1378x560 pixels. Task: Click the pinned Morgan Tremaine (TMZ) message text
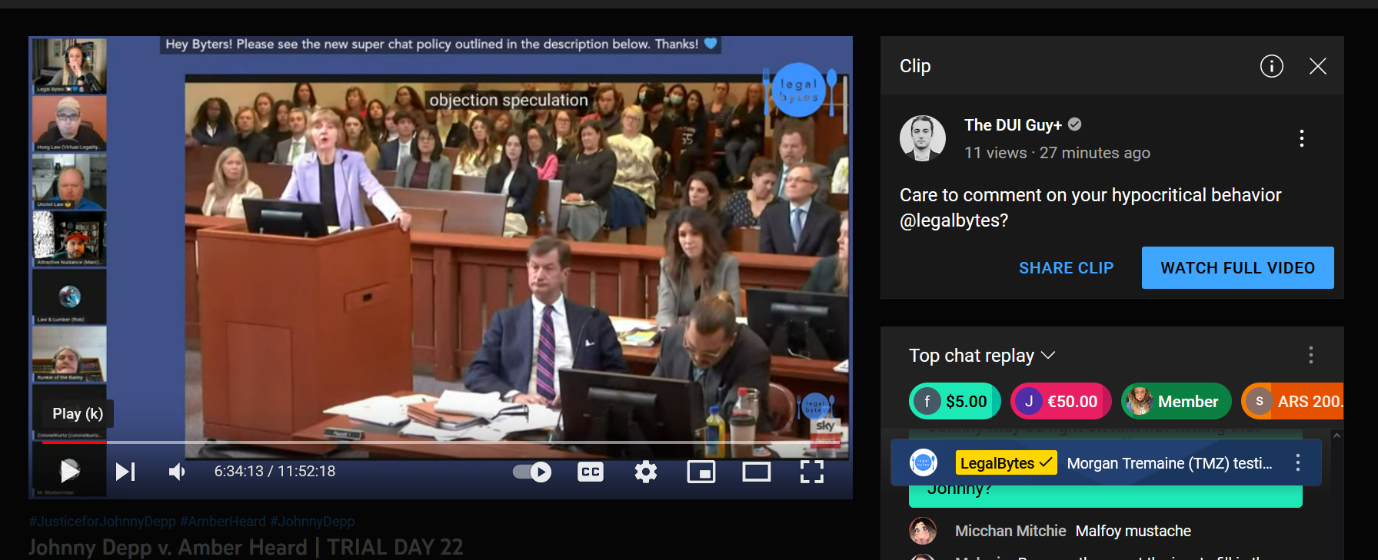click(1170, 463)
